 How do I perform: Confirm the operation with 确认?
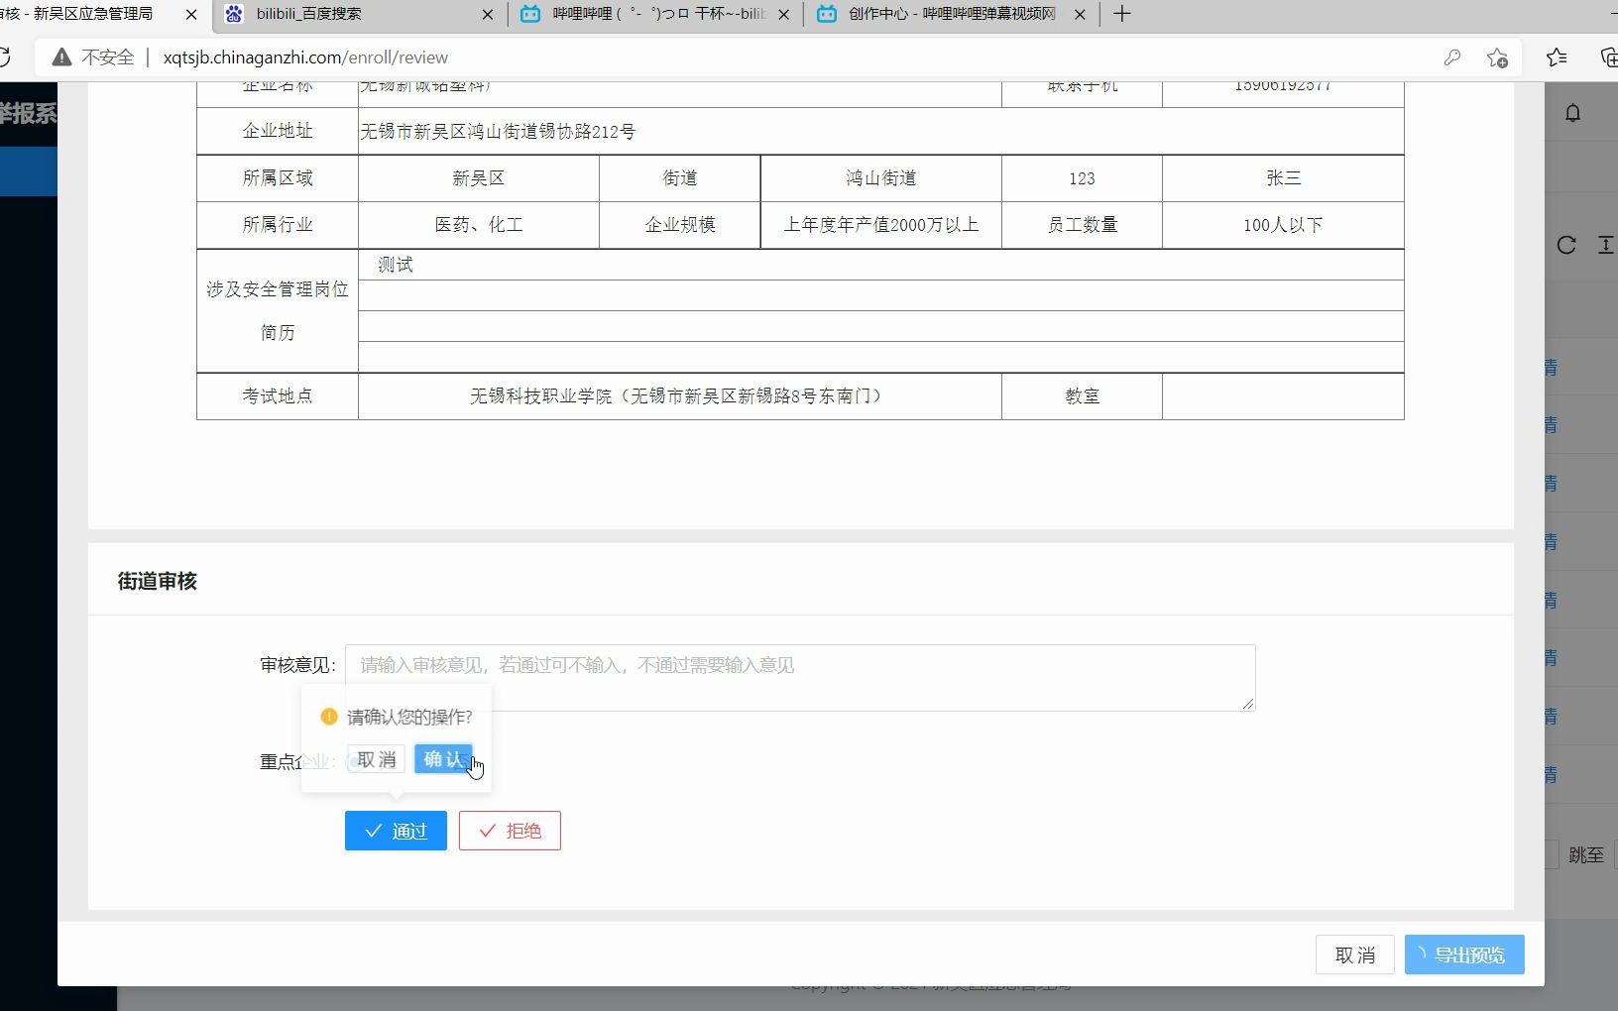click(443, 758)
